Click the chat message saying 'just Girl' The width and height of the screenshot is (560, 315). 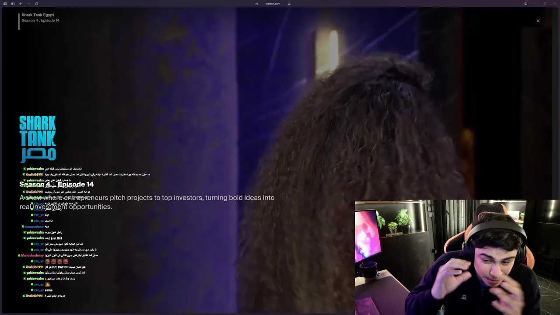(x=53, y=238)
